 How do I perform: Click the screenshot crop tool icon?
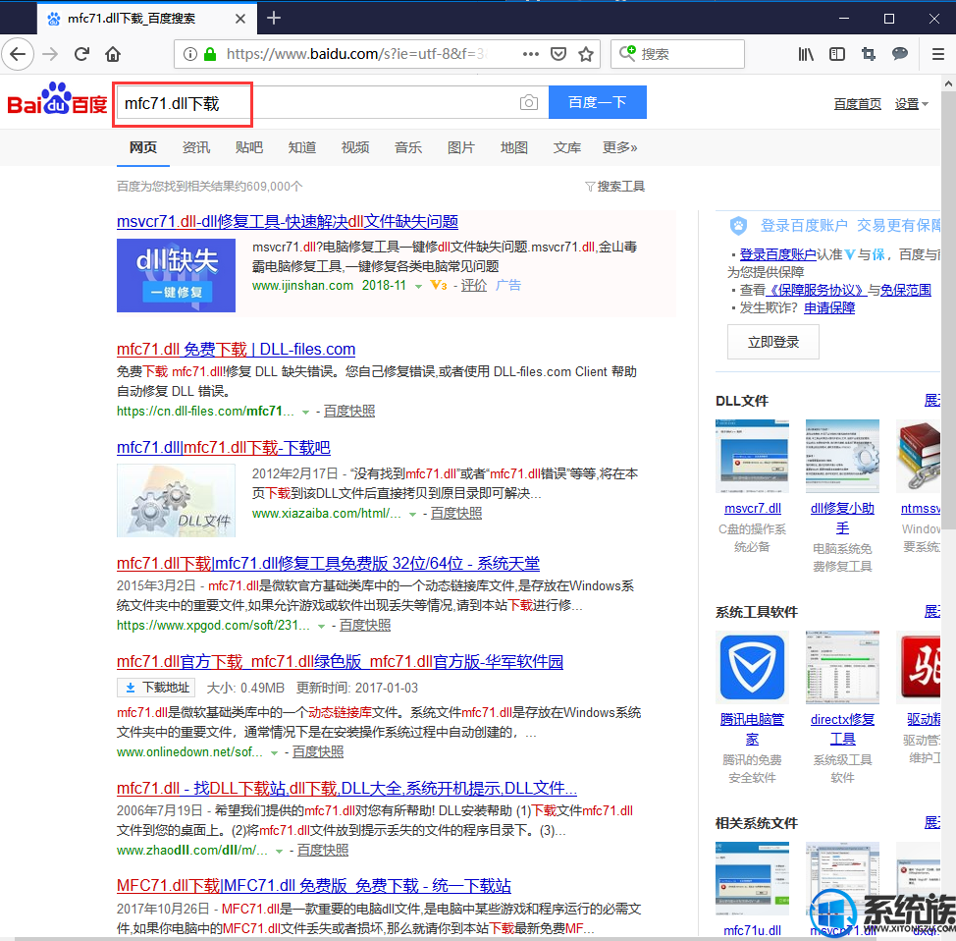click(x=869, y=54)
